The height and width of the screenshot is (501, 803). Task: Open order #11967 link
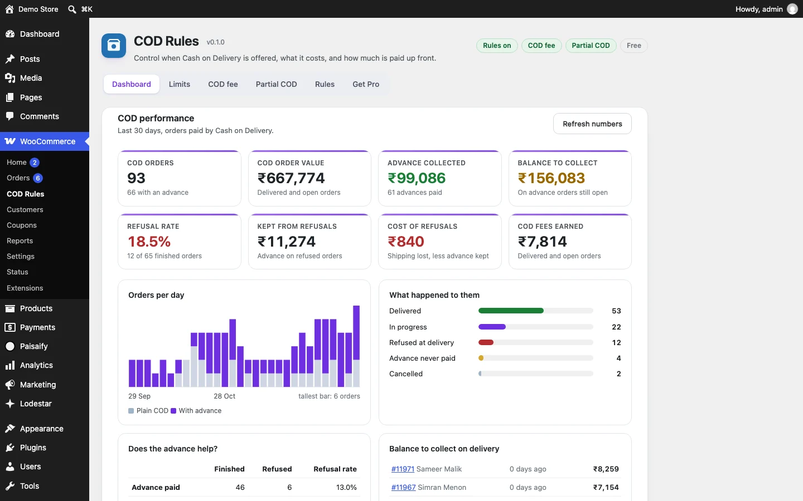(403, 487)
